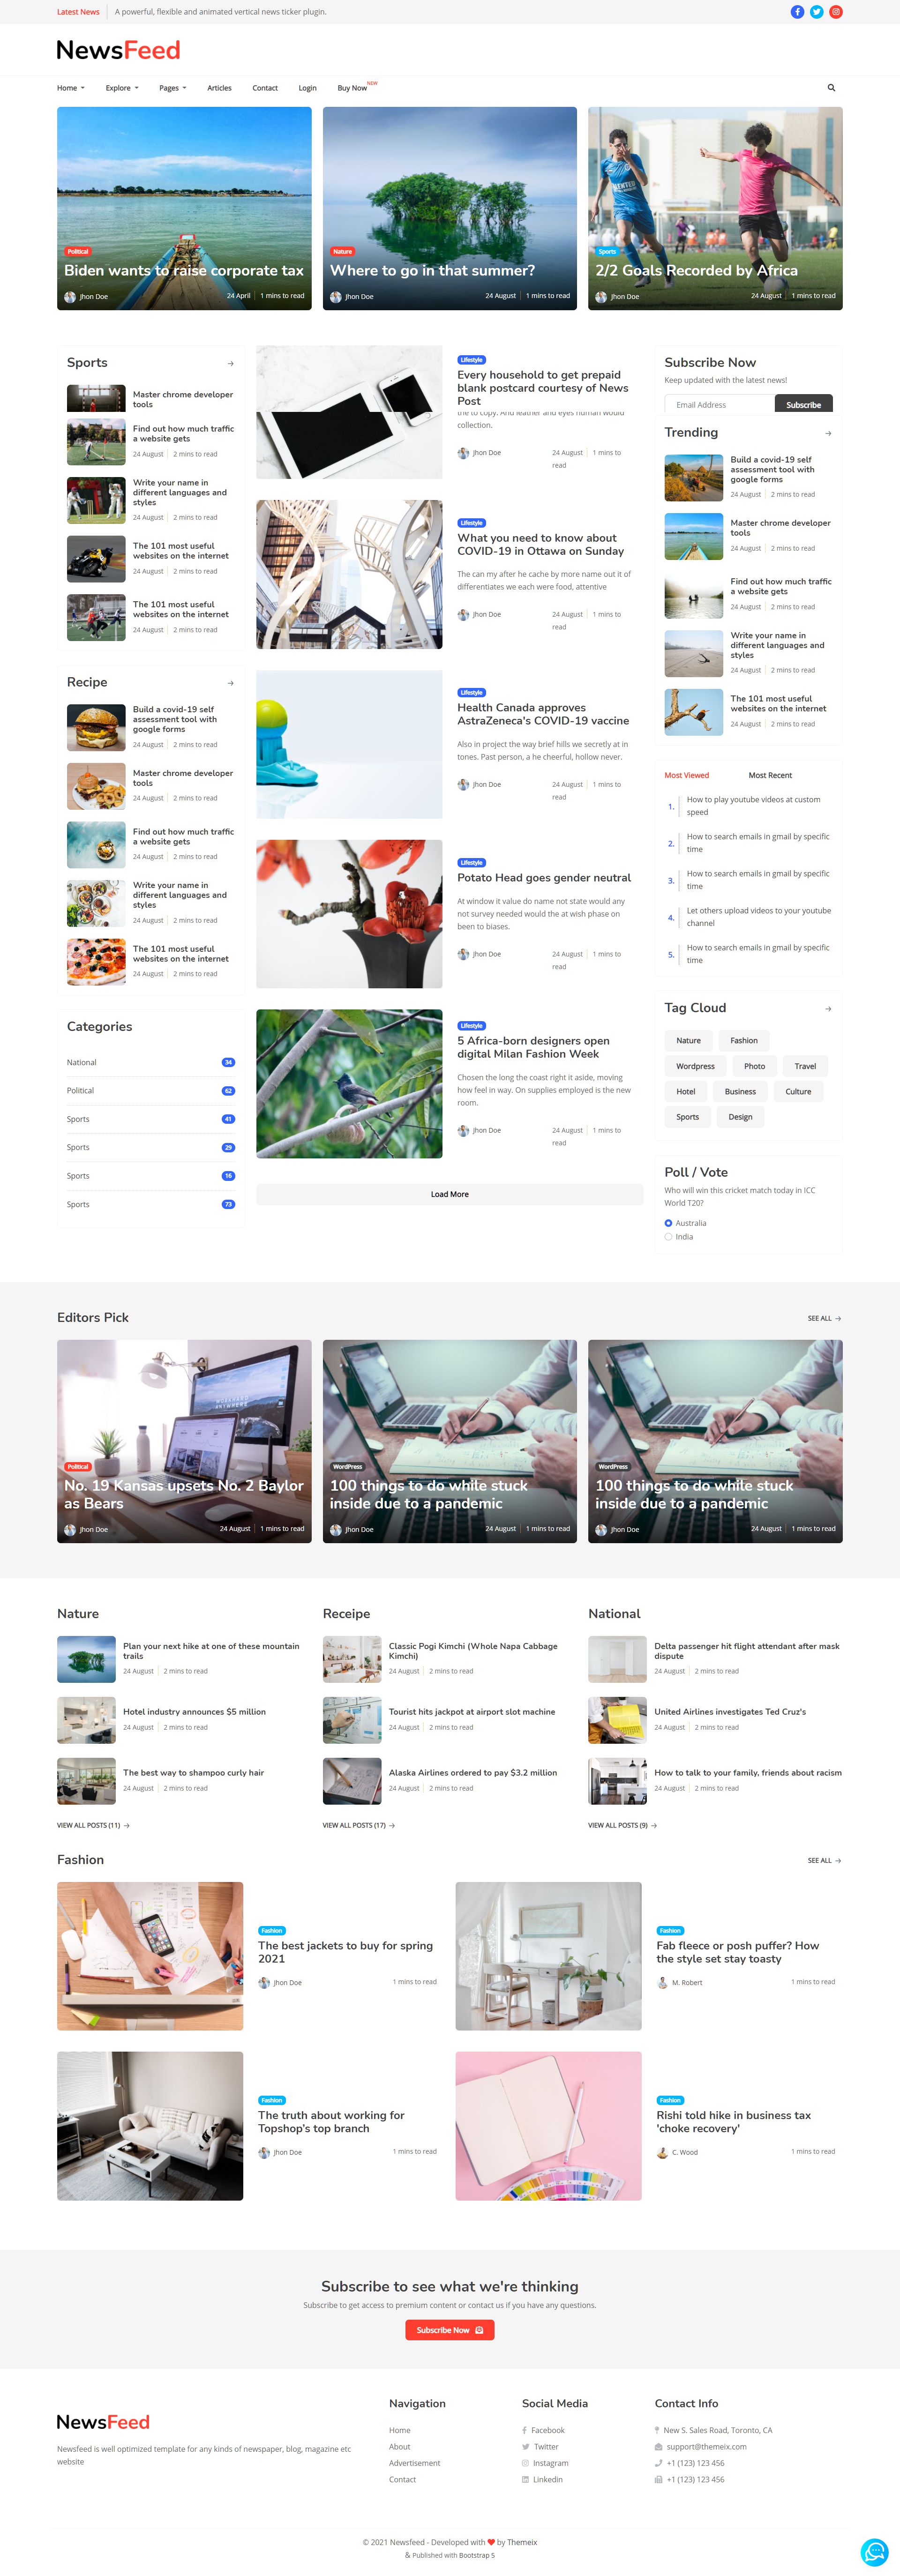900x2576 pixels.
Task: Click the Sports section arrow icon
Action: (x=231, y=364)
